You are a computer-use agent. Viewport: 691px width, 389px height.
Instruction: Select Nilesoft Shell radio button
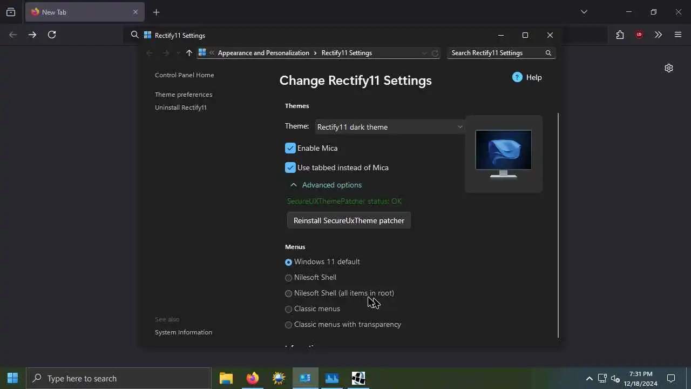pyautogui.click(x=288, y=278)
